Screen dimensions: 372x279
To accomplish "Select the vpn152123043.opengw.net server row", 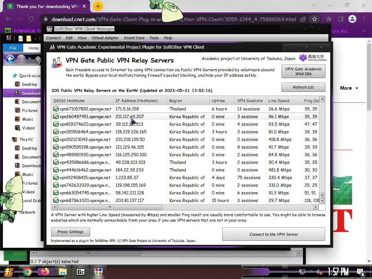I will click(x=185, y=139).
